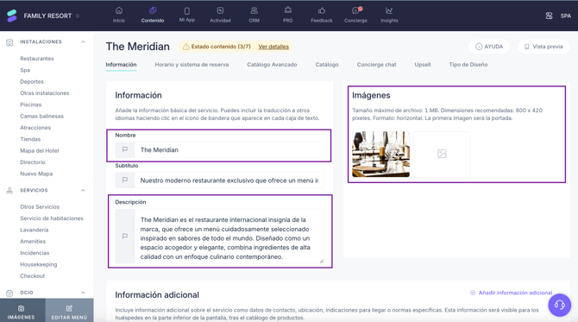Screen dimensions: 578x322
Task: Open Tiendas in the sidebar
Action: point(30,139)
